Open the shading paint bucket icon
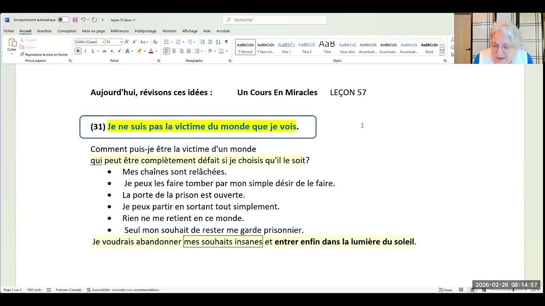The image size is (545, 306). click(210, 51)
